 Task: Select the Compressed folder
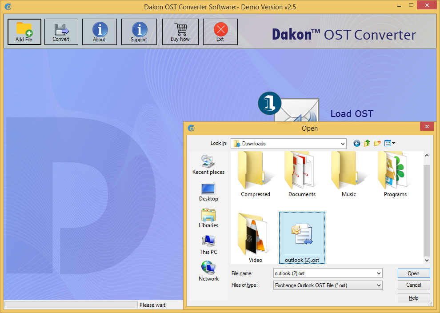(256, 175)
